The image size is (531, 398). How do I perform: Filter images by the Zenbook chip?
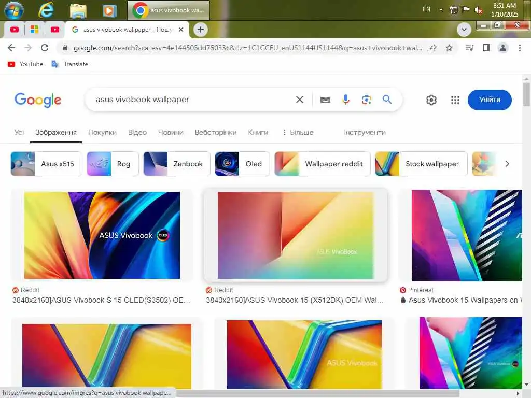pos(177,164)
